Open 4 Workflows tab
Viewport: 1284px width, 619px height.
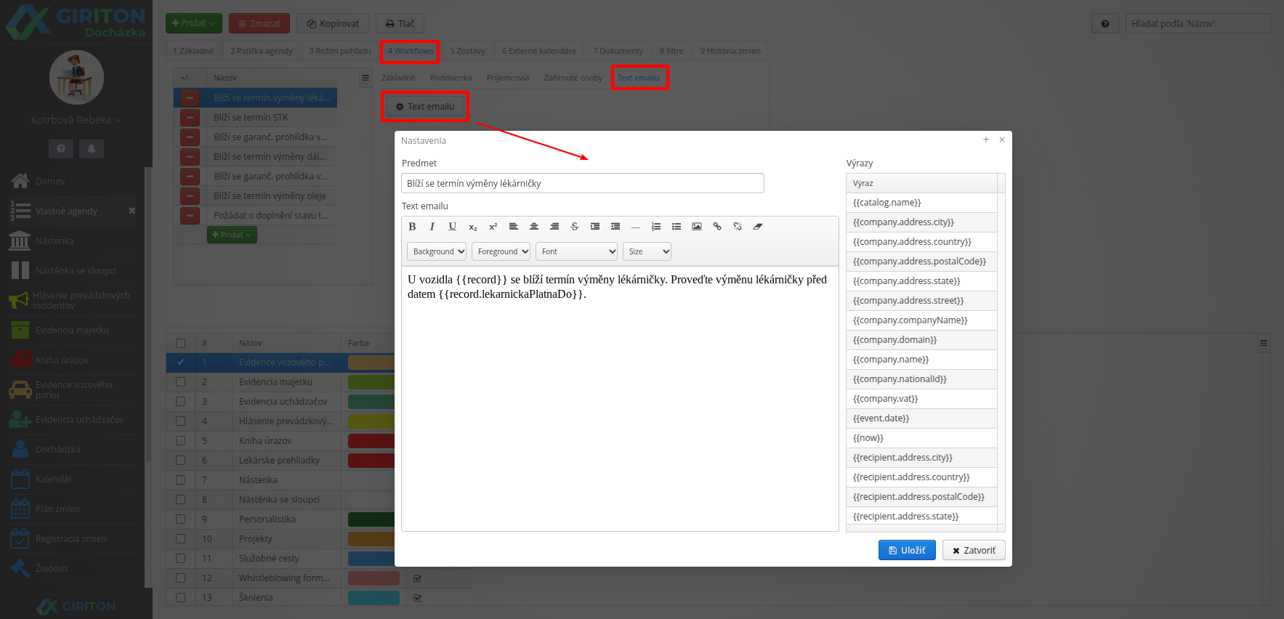click(411, 51)
